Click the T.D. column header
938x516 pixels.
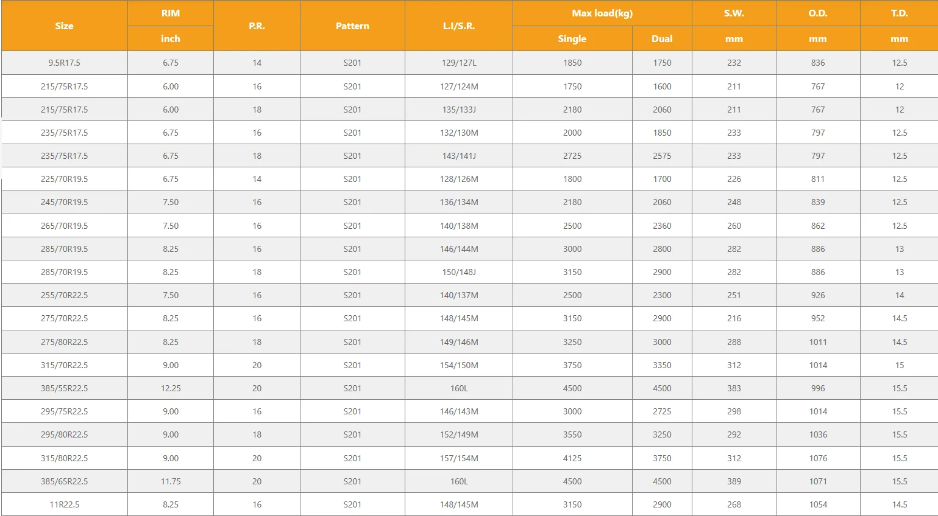click(x=899, y=13)
